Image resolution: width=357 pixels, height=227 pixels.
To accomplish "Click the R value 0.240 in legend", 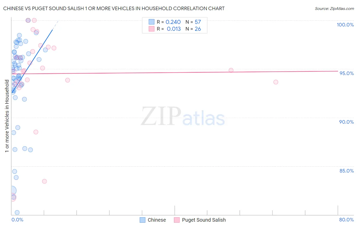I will click(173, 22).
